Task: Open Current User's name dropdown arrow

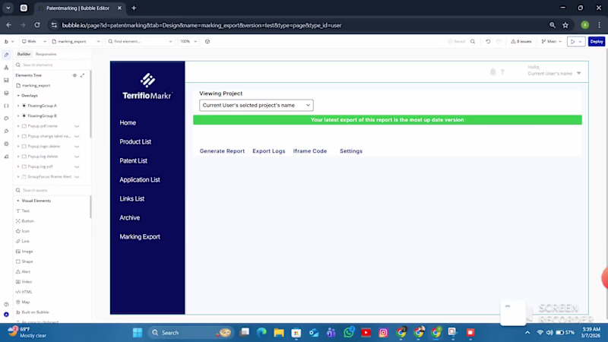Action: pos(578,73)
